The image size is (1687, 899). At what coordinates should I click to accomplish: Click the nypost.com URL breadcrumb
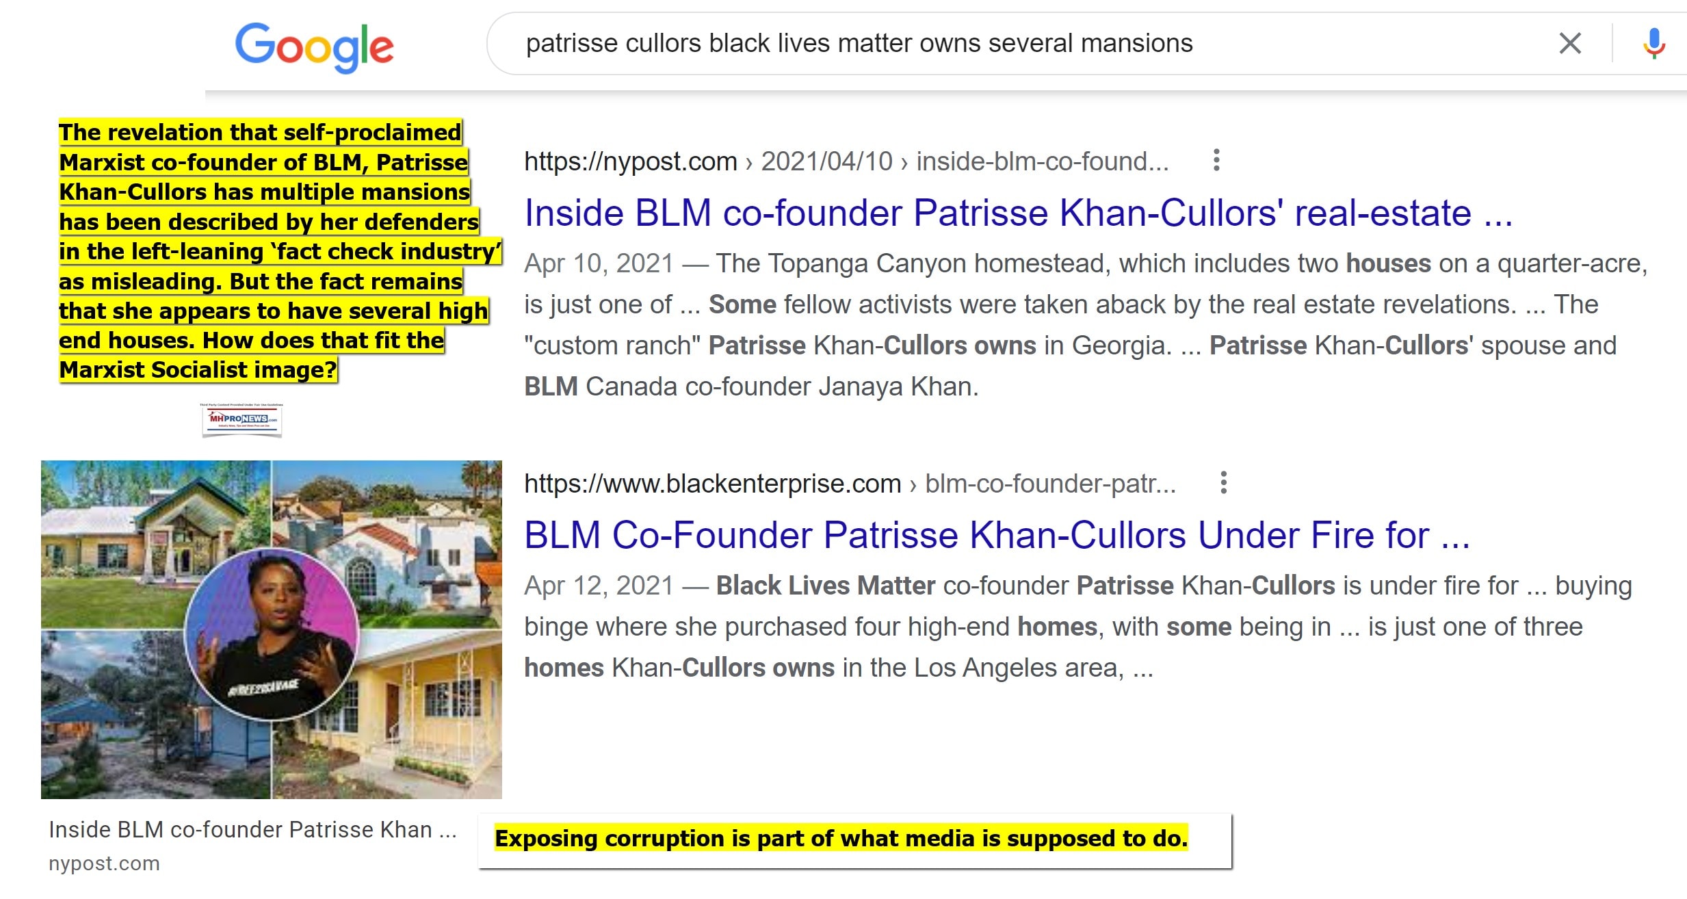pos(846,161)
